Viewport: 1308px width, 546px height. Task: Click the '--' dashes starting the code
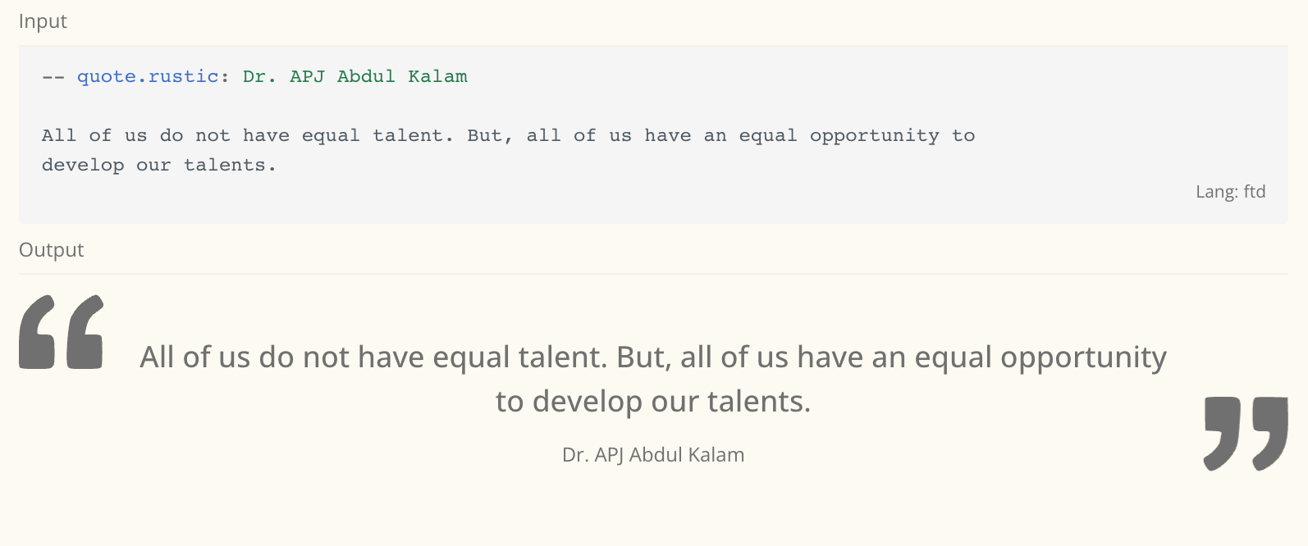pos(53,77)
